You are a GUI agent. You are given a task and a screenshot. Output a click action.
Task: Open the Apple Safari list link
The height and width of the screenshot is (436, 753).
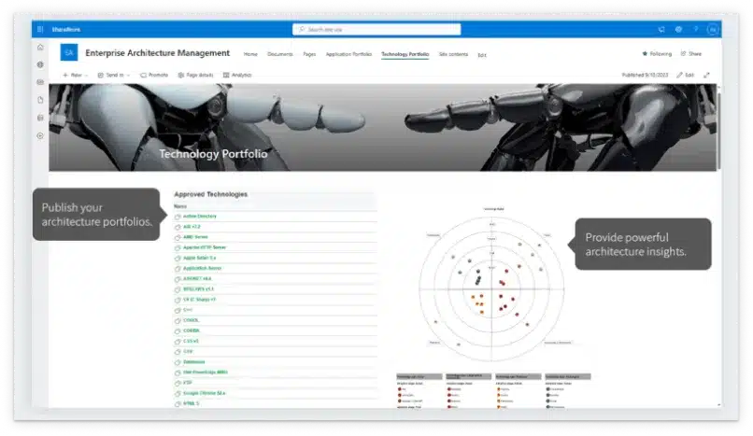point(199,258)
